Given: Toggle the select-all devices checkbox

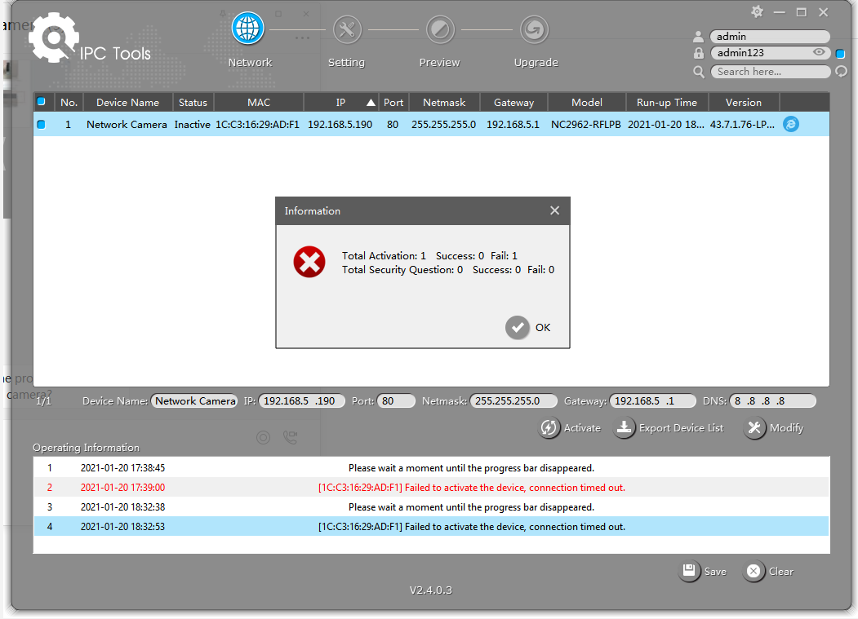Looking at the screenshot, I should [x=41, y=102].
